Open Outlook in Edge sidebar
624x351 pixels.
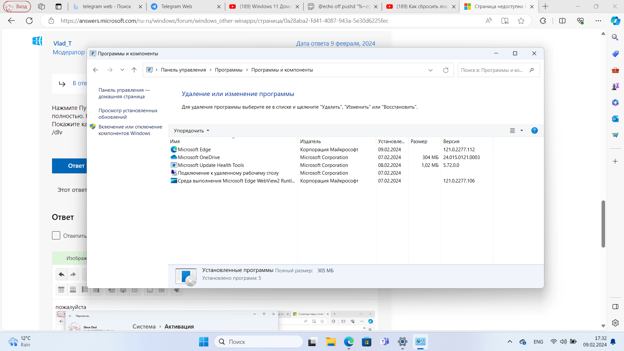tap(615, 119)
